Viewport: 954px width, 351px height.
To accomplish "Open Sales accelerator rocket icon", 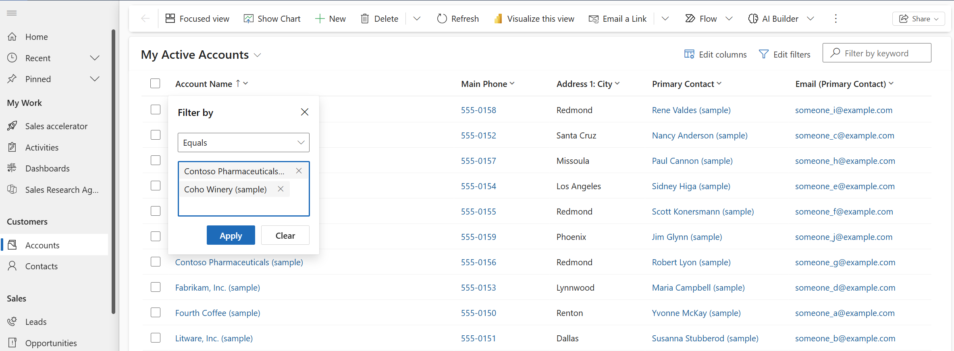I will pos(12,126).
